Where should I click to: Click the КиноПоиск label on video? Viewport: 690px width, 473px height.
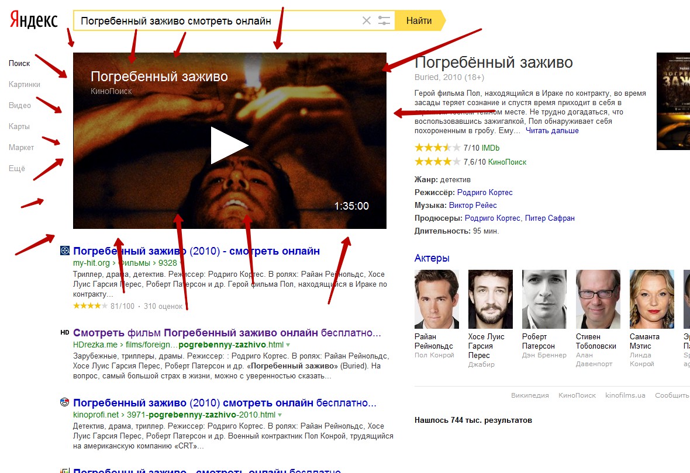click(x=111, y=92)
